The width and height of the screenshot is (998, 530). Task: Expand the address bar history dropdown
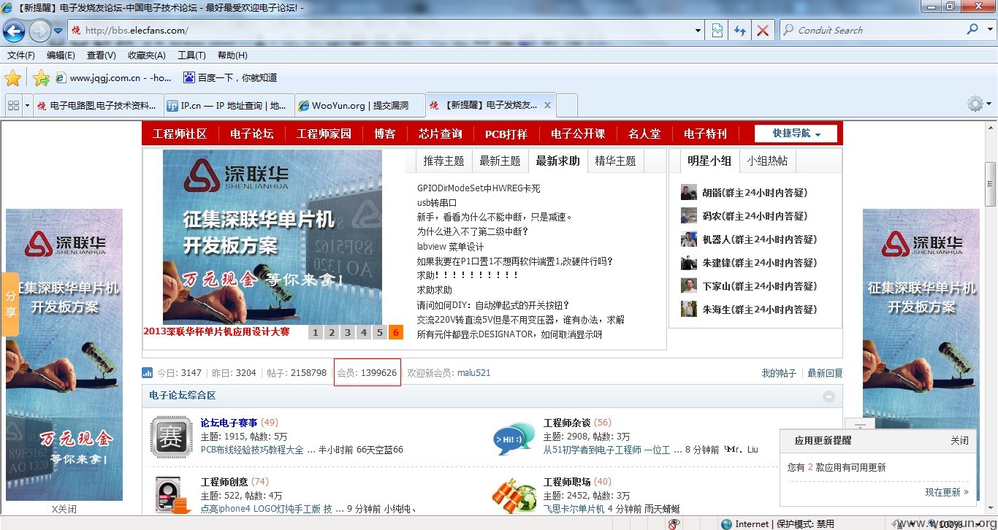(698, 31)
